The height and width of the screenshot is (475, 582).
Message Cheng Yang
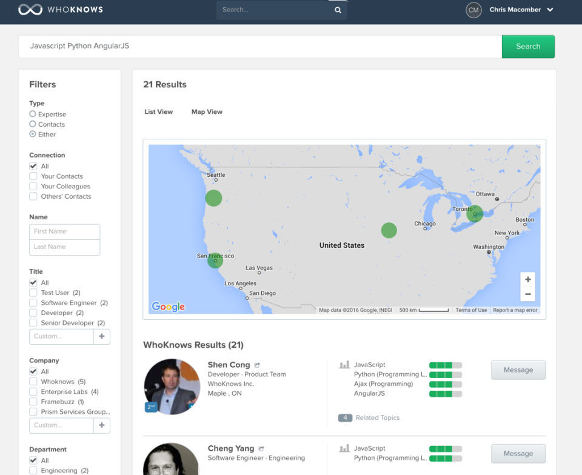pyautogui.click(x=518, y=454)
